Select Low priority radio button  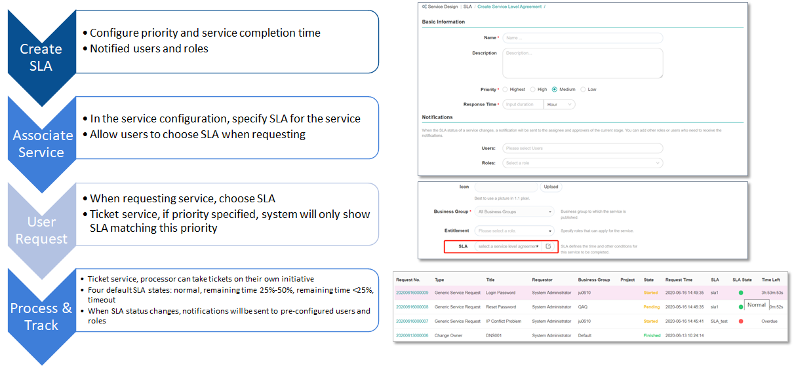click(x=584, y=89)
